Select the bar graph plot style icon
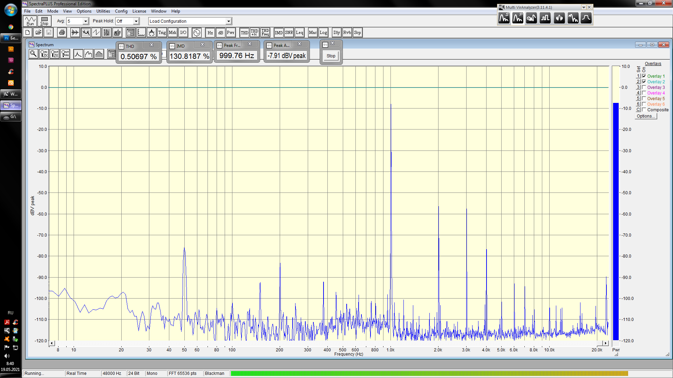The height and width of the screenshot is (378, 673). 99,54
